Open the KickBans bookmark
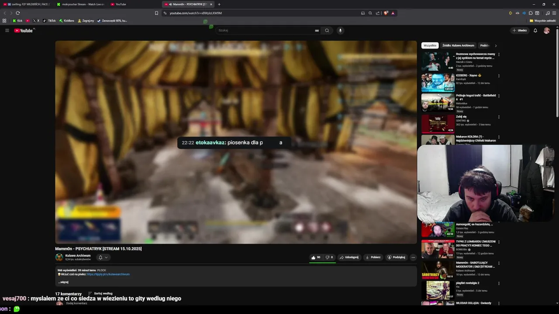This screenshot has width=559, height=314. point(67,20)
